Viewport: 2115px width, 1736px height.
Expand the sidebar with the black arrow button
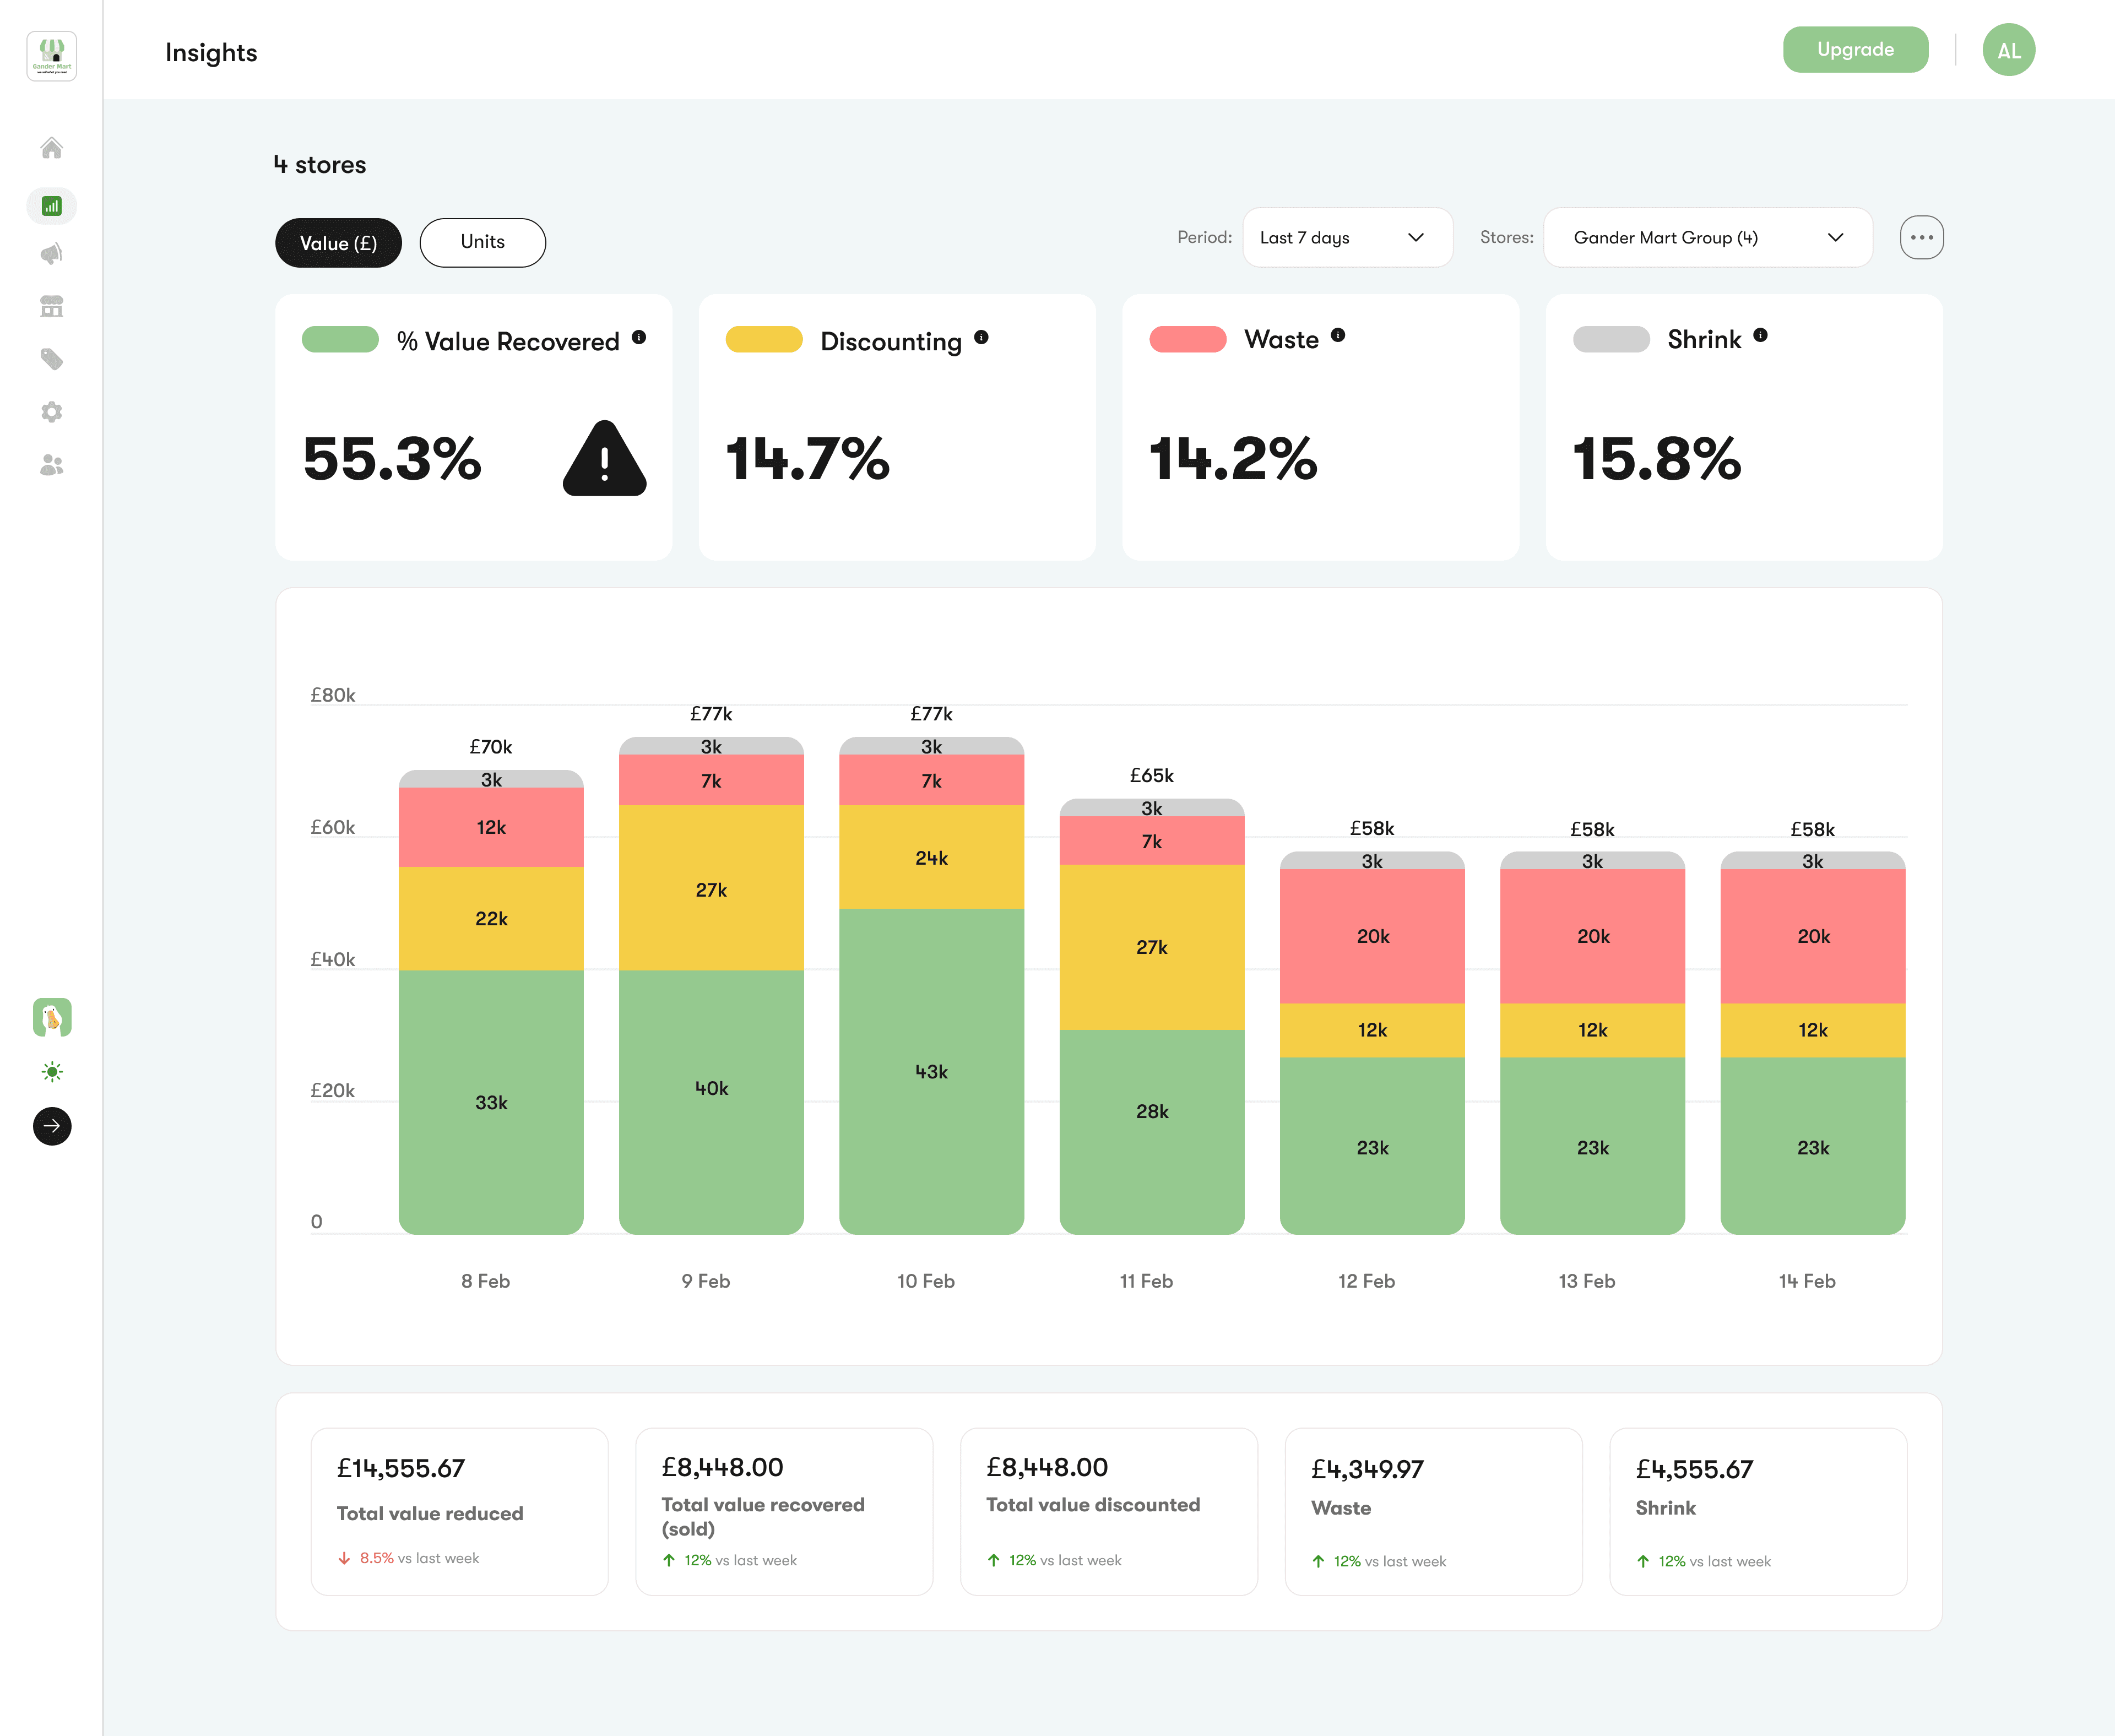52,1126
